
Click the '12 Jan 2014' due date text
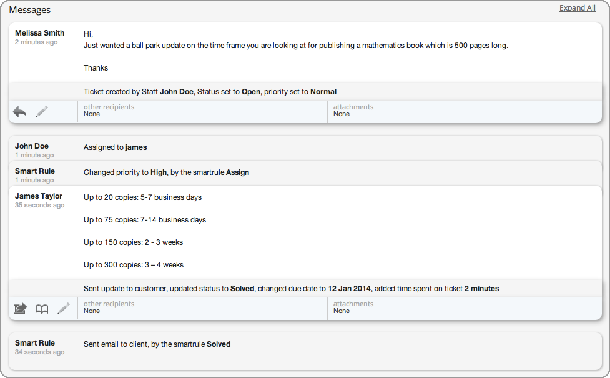(350, 289)
